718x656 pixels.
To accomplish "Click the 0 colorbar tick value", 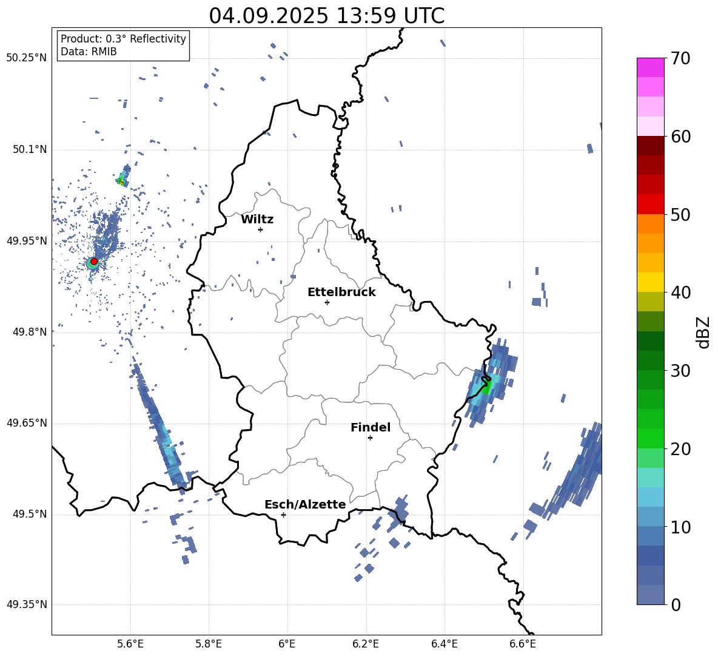I will 676,604.
